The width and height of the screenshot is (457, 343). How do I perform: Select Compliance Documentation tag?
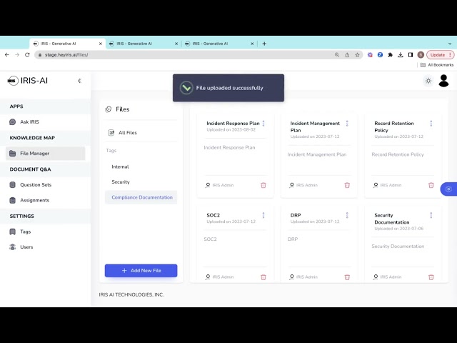tap(141, 197)
